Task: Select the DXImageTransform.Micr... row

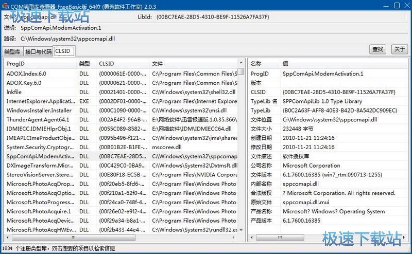Action: coord(121,166)
